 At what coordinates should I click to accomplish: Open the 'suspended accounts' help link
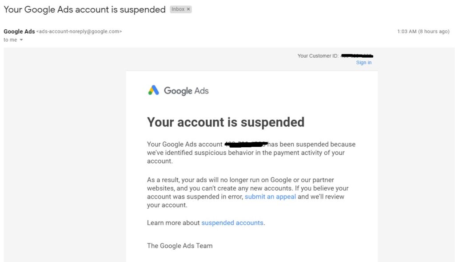pos(231,223)
